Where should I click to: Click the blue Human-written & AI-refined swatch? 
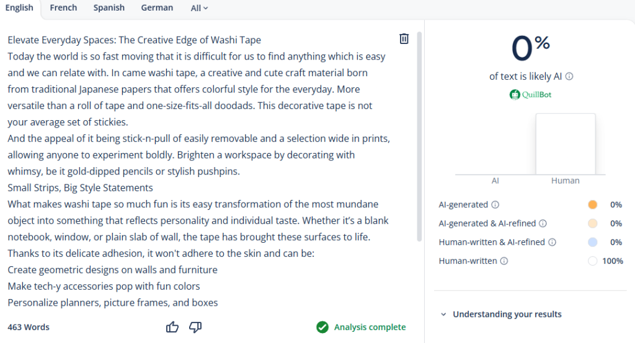click(592, 242)
